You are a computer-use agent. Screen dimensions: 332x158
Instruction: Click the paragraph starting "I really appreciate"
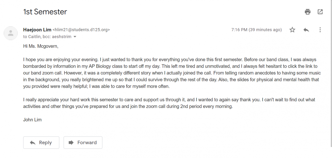tap(169, 103)
